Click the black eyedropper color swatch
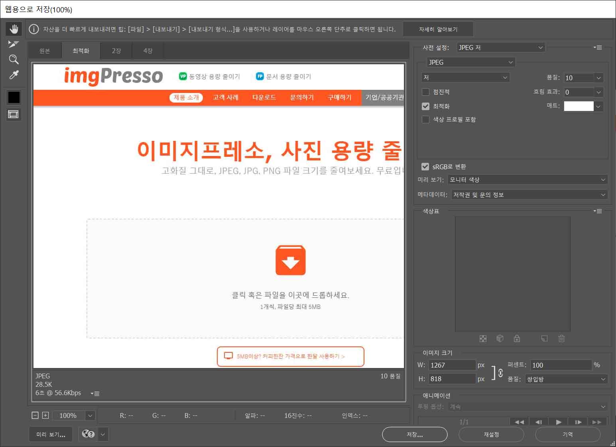Screen dimensions: 616x447 (x=14, y=97)
